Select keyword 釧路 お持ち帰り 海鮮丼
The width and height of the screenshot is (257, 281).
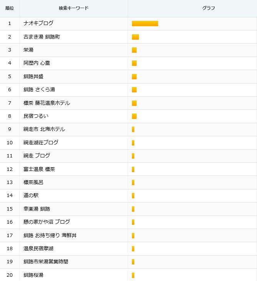tap(50, 235)
